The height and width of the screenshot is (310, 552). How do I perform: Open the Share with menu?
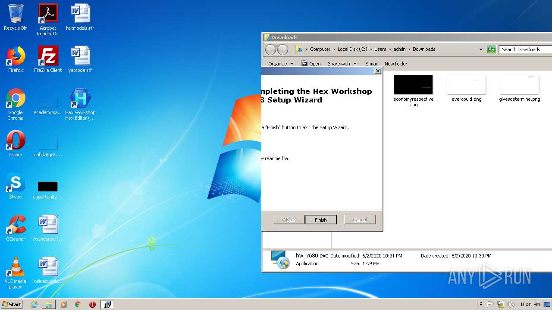(x=342, y=64)
